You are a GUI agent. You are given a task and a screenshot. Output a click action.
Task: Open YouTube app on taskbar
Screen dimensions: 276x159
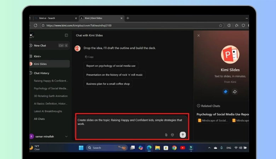pos(183,148)
